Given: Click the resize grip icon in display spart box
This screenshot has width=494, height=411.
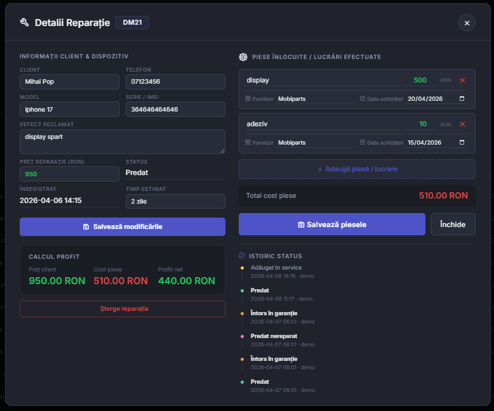Looking at the screenshot, I should pyautogui.click(x=222, y=151).
